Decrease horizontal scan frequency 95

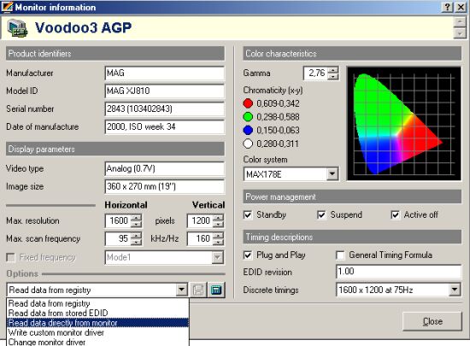pyautogui.click(x=137, y=242)
